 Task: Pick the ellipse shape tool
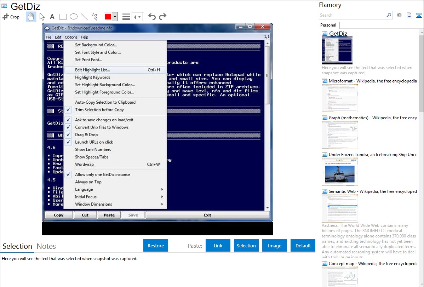tap(74, 17)
